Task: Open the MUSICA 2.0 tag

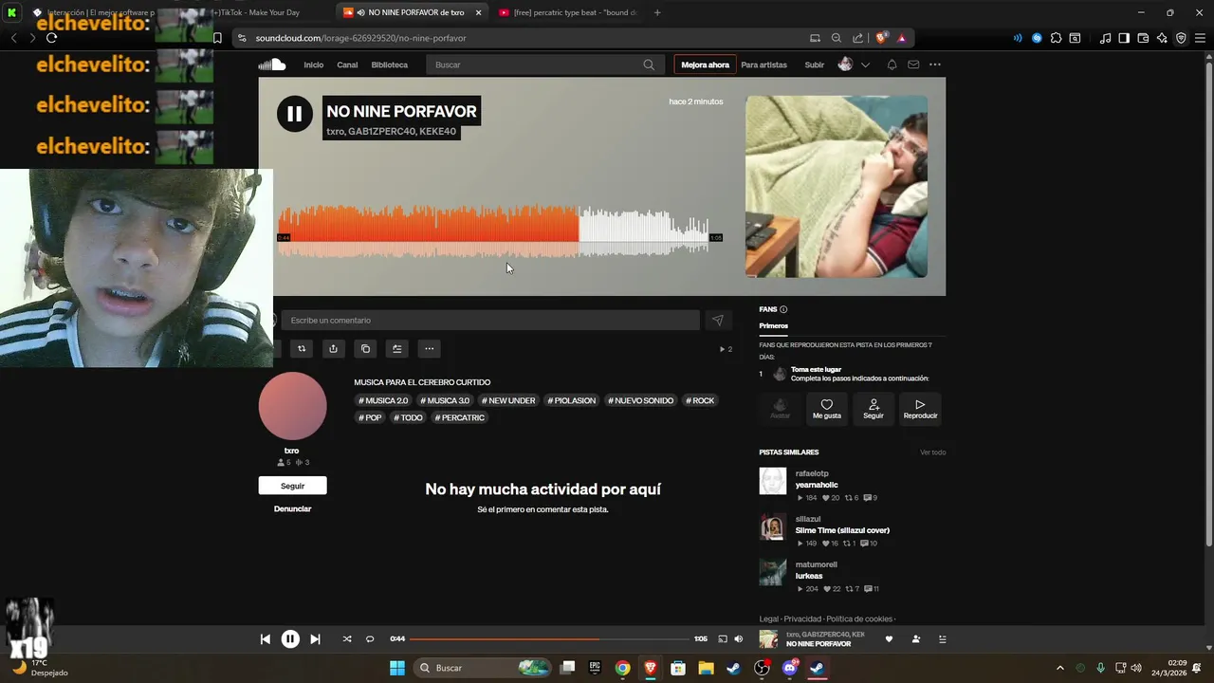Action: pyautogui.click(x=383, y=400)
